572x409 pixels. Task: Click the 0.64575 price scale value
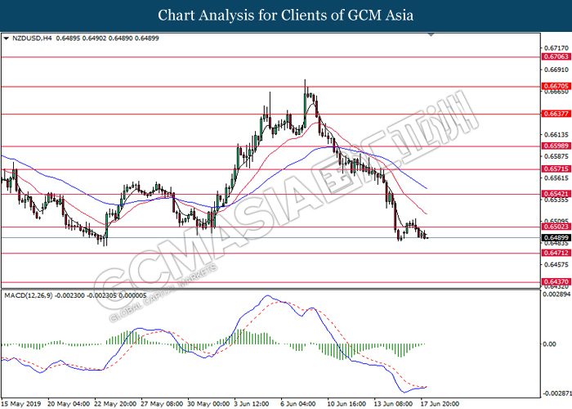click(x=556, y=264)
